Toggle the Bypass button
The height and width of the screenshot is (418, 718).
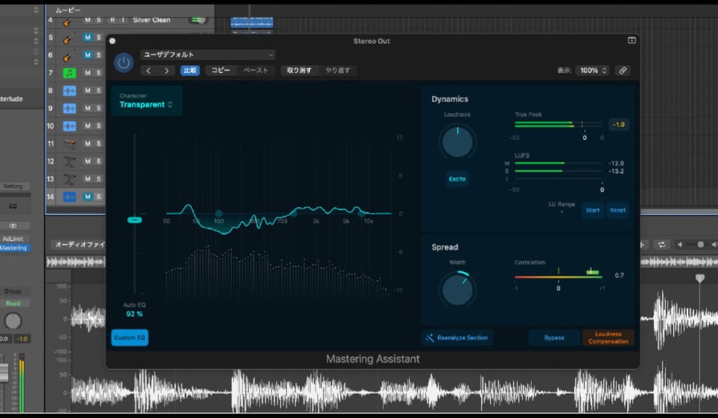click(554, 337)
